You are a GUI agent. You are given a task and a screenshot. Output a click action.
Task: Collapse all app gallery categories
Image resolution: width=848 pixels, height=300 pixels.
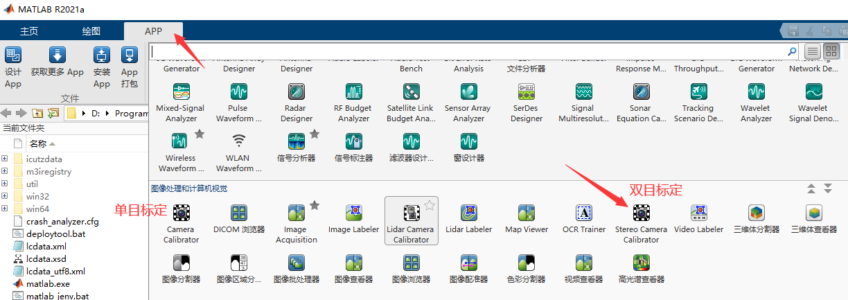(811, 188)
